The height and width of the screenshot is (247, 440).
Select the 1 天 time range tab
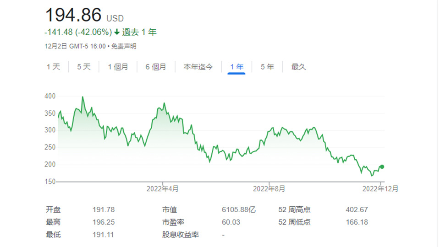click(x=53, y=67)
